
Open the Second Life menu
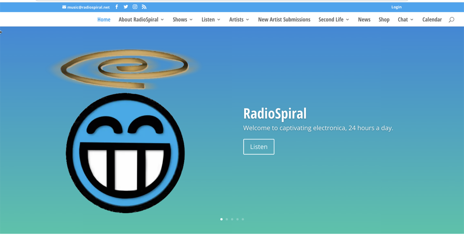point(331,19)
